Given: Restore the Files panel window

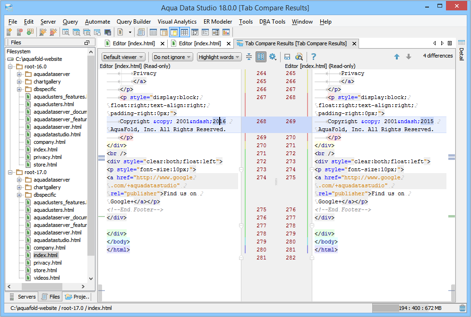Looking at the screenshot, I should [x=87, y=42].
